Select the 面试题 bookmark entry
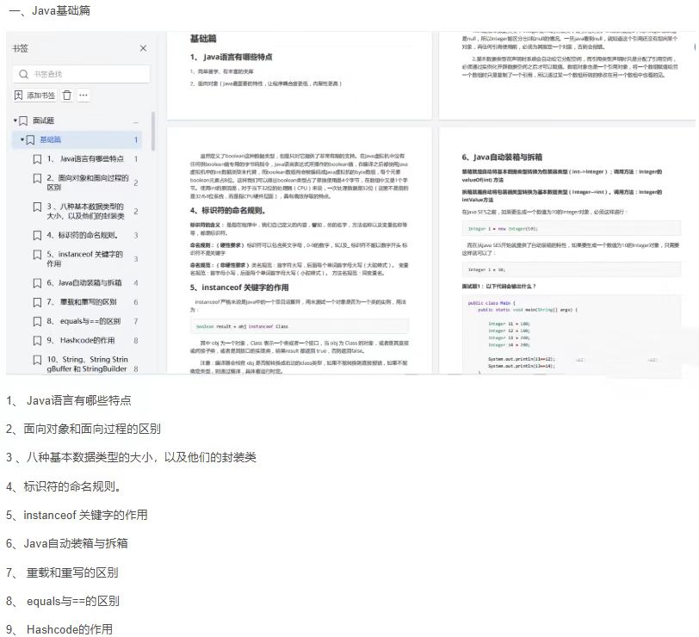699x637 pixels. (x=43, y=121)
